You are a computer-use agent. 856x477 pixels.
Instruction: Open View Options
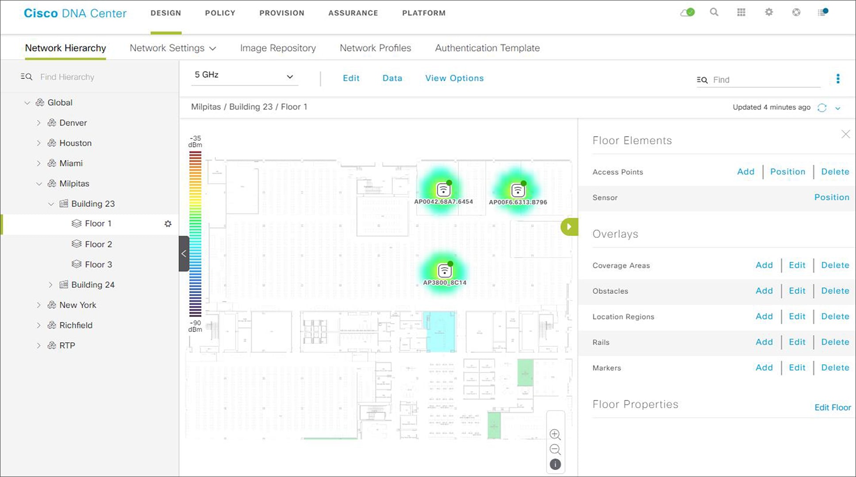[x=454, y=78]
